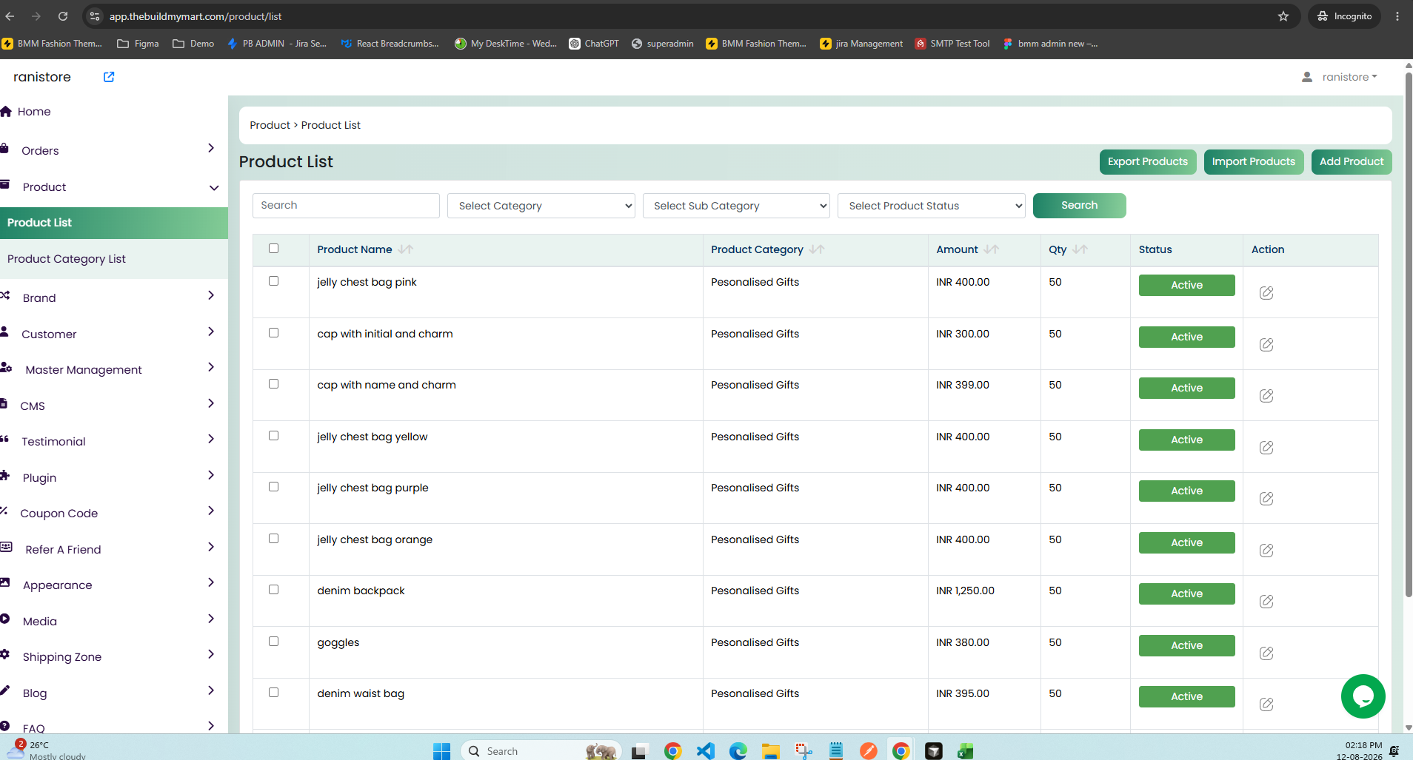
Task: Click edit icon for jelly chest bag purple
Action: (1266, 499)
